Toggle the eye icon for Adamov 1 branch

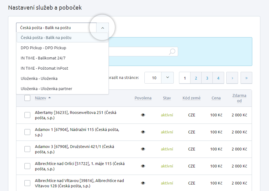point(143,132)
